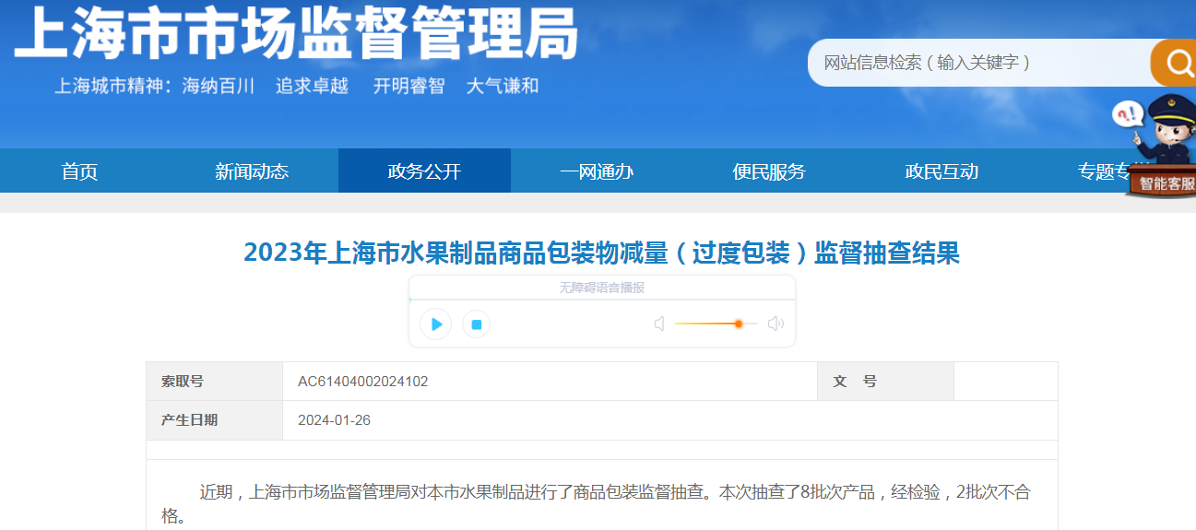Image resolution: width=1196 pixels, height=530 pixels.
Task: Click the article paragraph beginning 近期
Action: (x=596, y=503)
